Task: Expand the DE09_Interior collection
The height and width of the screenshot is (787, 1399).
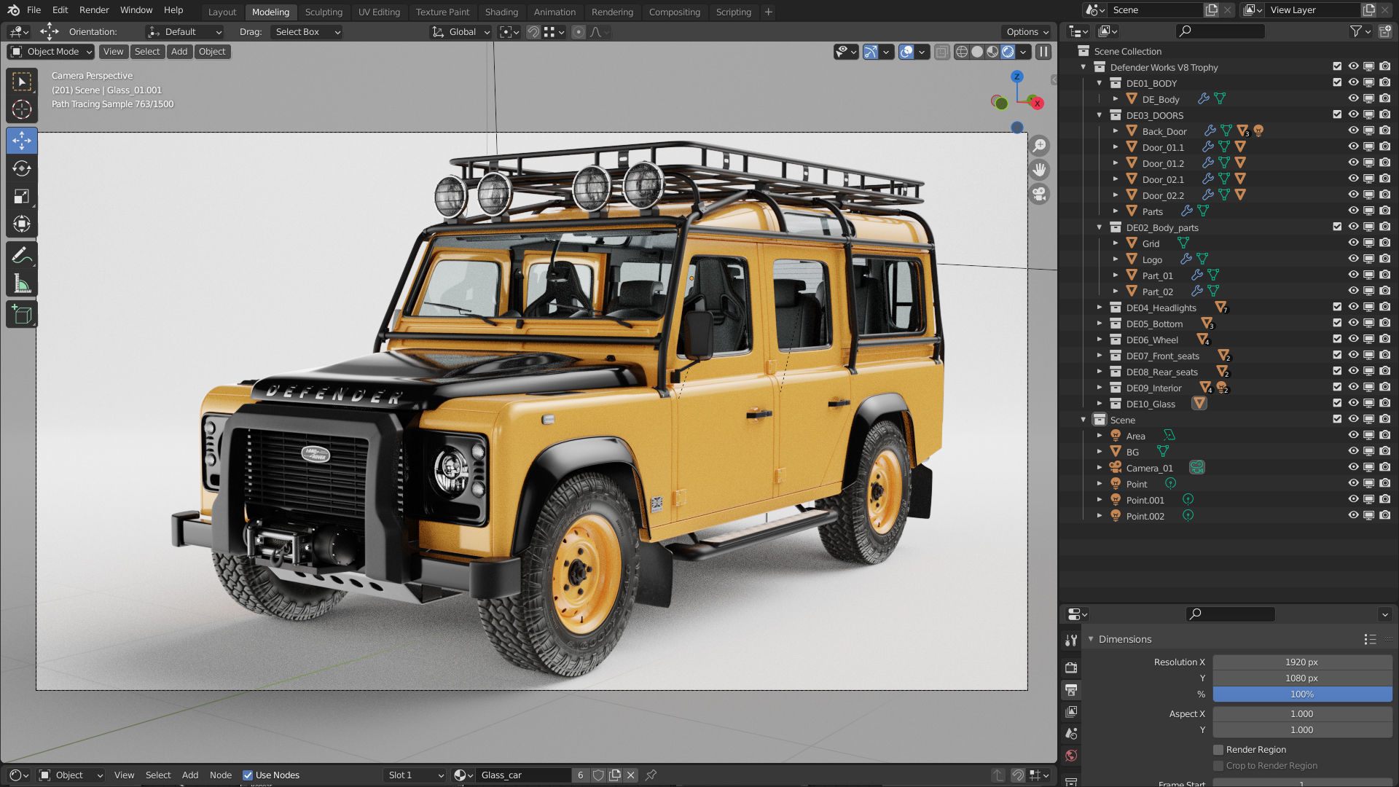Action: pos(1100,388)
